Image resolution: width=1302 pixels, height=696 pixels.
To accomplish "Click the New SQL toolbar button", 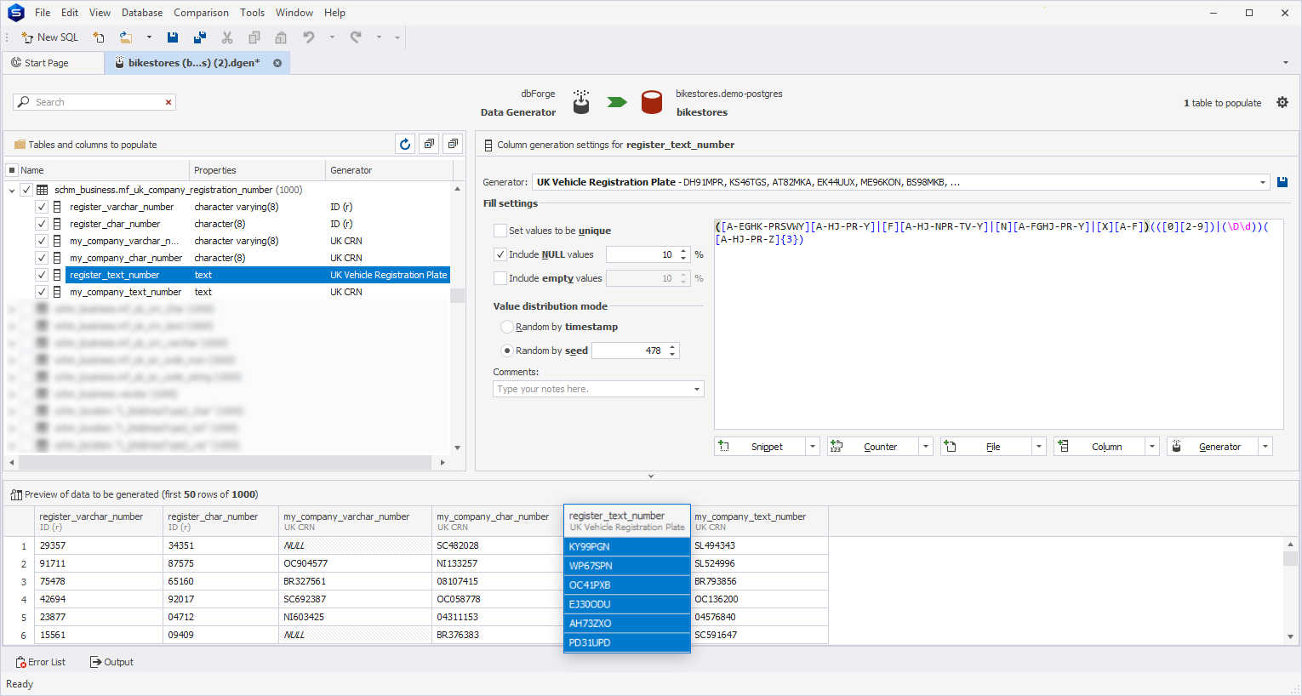I will click(x=49, y=37).
